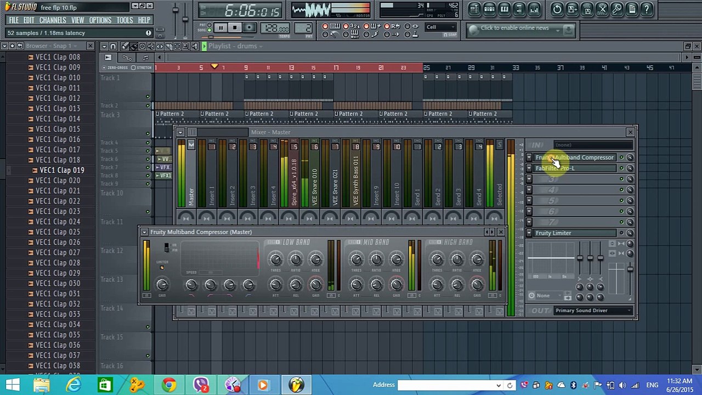Select the Zero-Cross option
This screenshot has width=702, height=395.
[115, 67]
